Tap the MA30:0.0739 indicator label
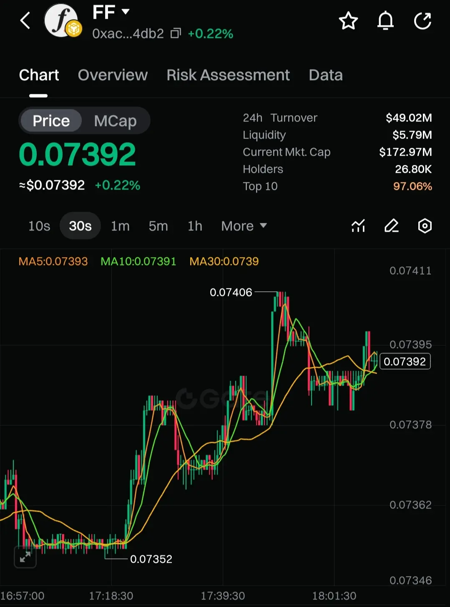450x607 pixels. 224,261
